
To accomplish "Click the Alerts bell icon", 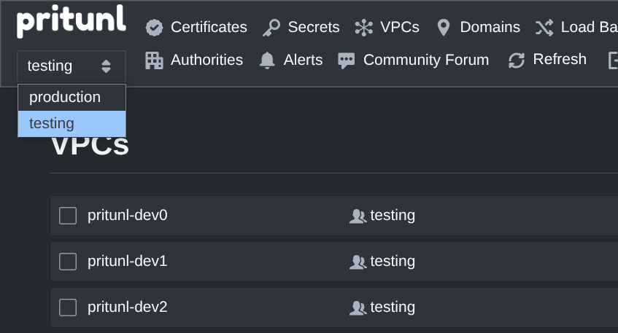I will [x=268, y=60].
